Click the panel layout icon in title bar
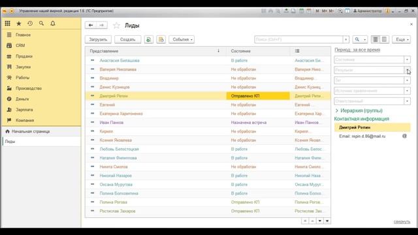Image resolution: width=418 pixels, height=235 pixels. (x=347, y=11)
